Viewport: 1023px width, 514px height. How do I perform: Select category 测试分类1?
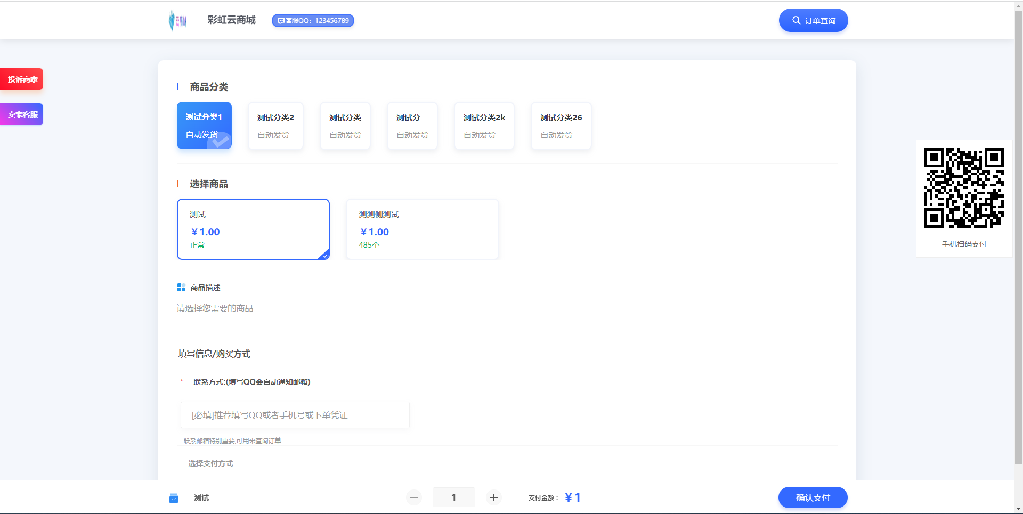pos(204,126)
